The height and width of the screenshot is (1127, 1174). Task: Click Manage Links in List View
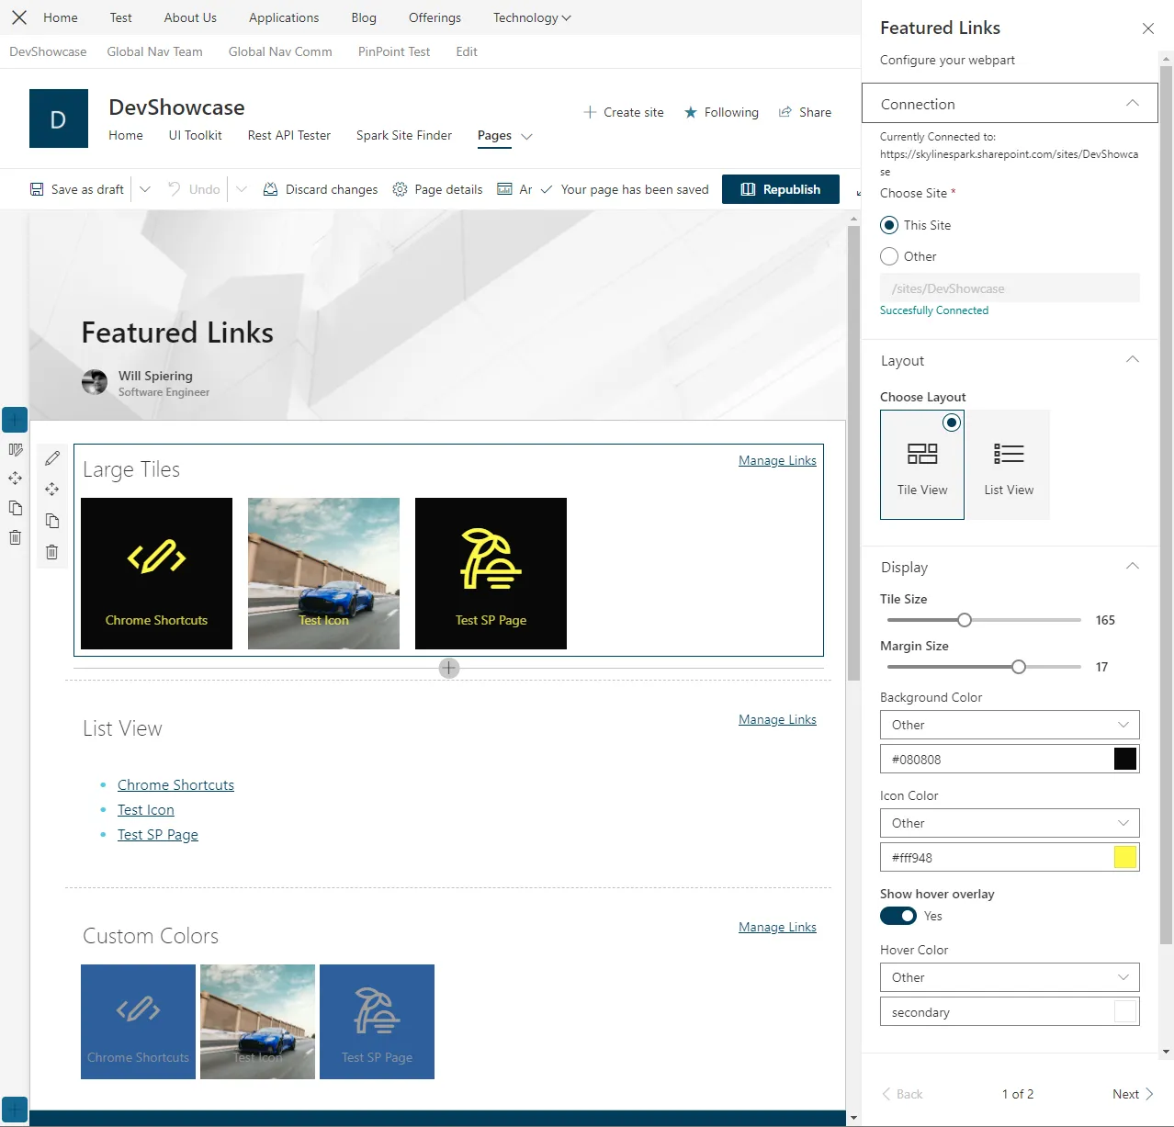tap(777, 719)
